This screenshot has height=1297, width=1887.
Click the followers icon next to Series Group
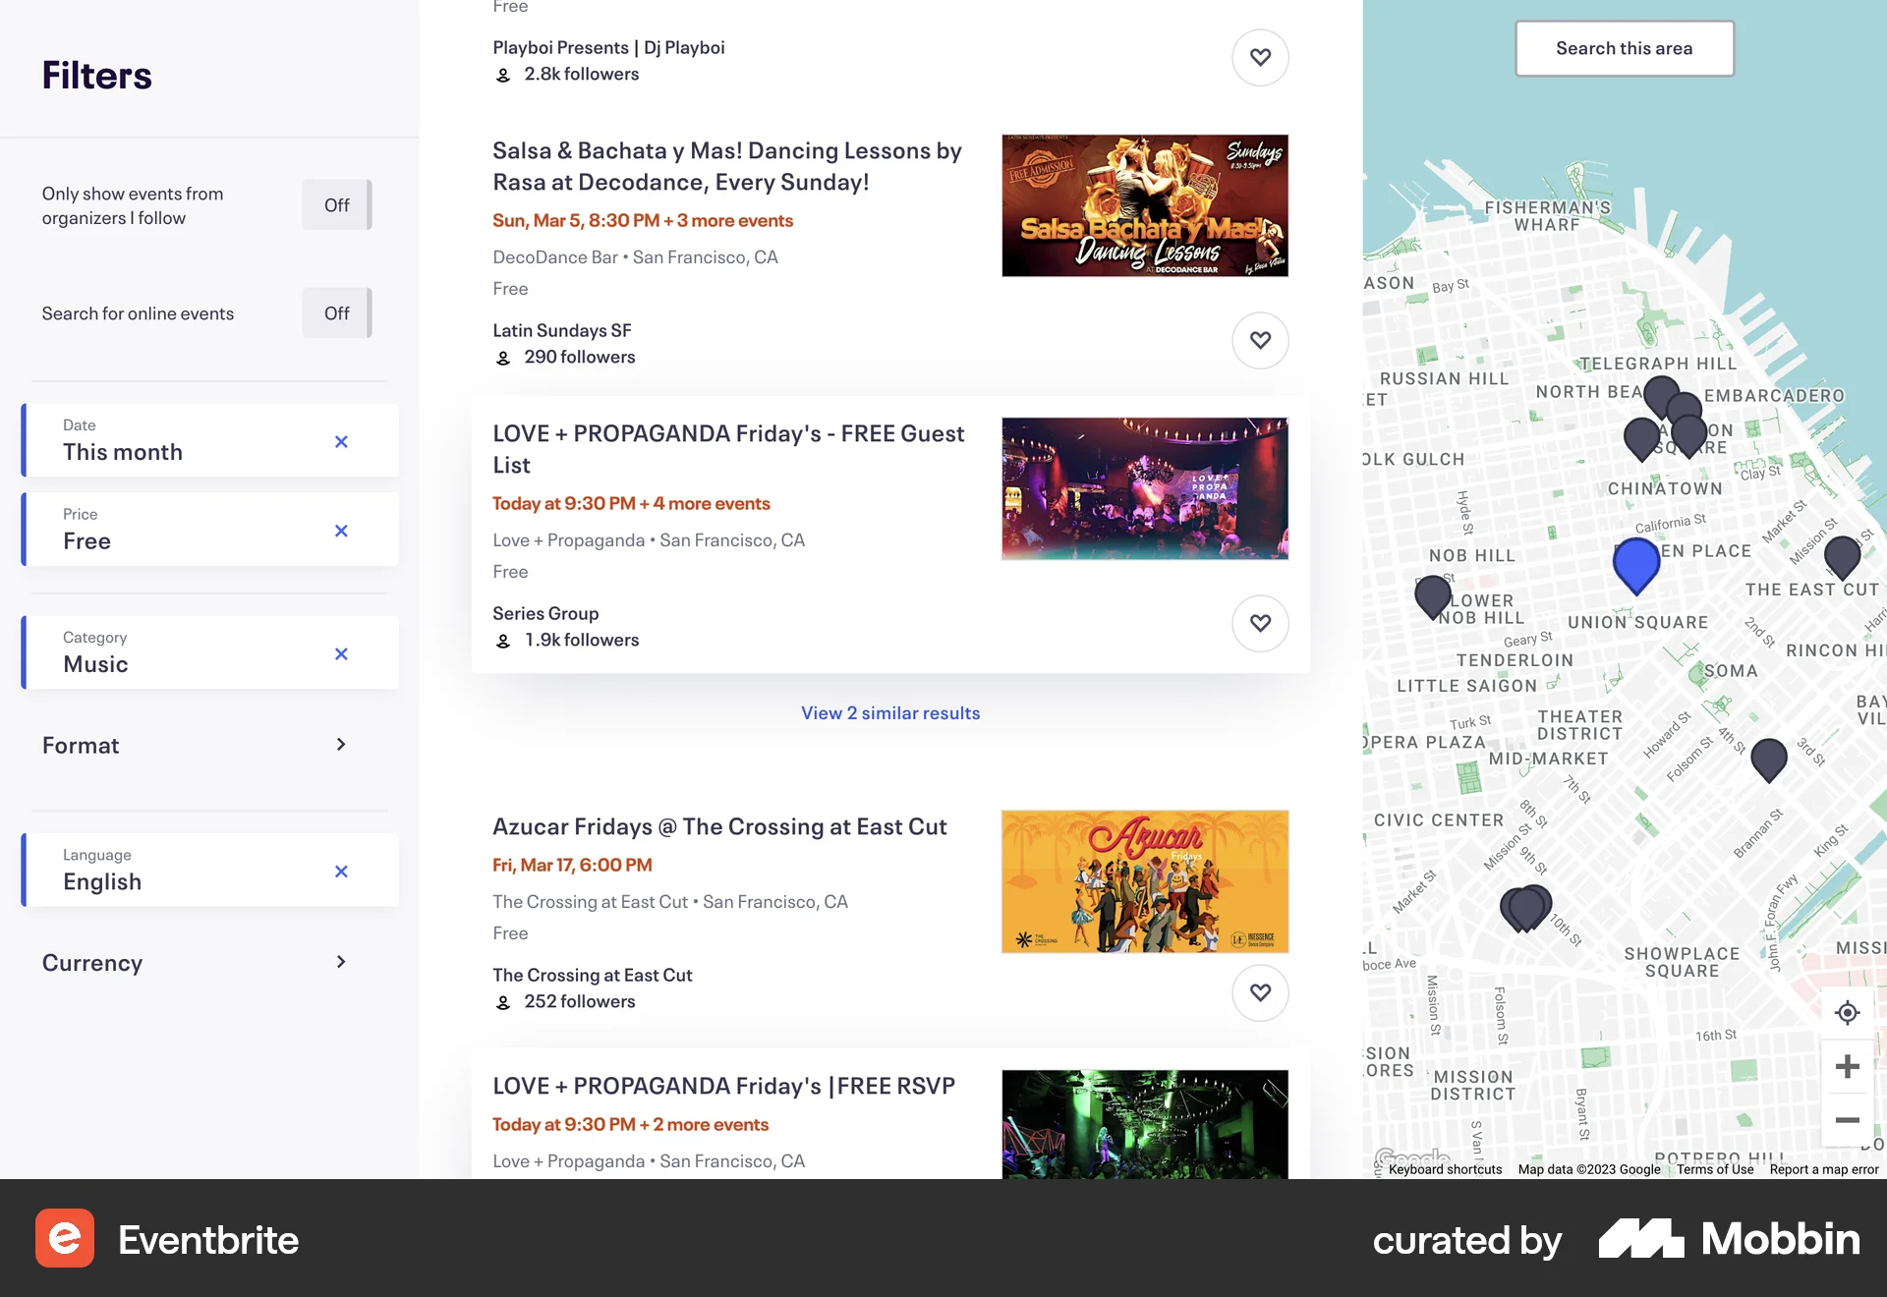click(x=504, y=640)
